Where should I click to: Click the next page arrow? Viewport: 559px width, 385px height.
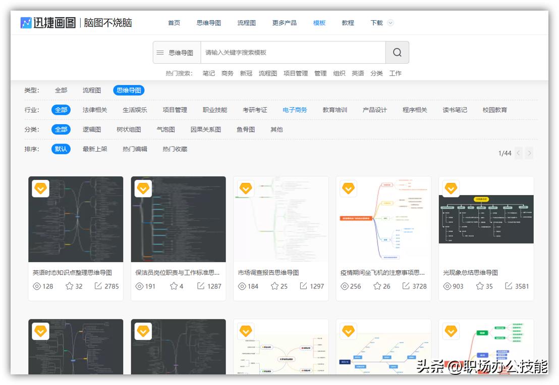point(529,153)
